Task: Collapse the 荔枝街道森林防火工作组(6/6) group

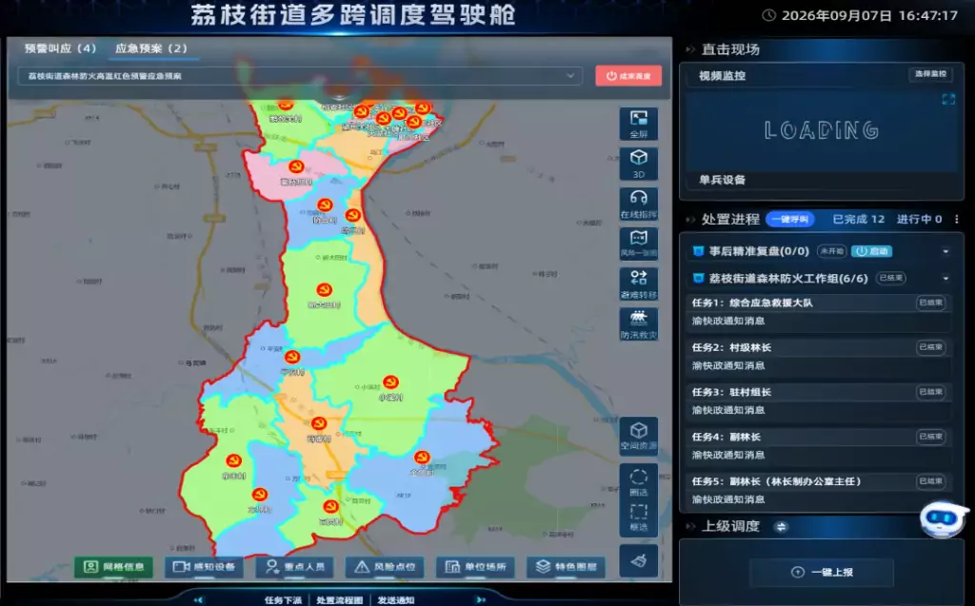Action: [x=945, y=279]
